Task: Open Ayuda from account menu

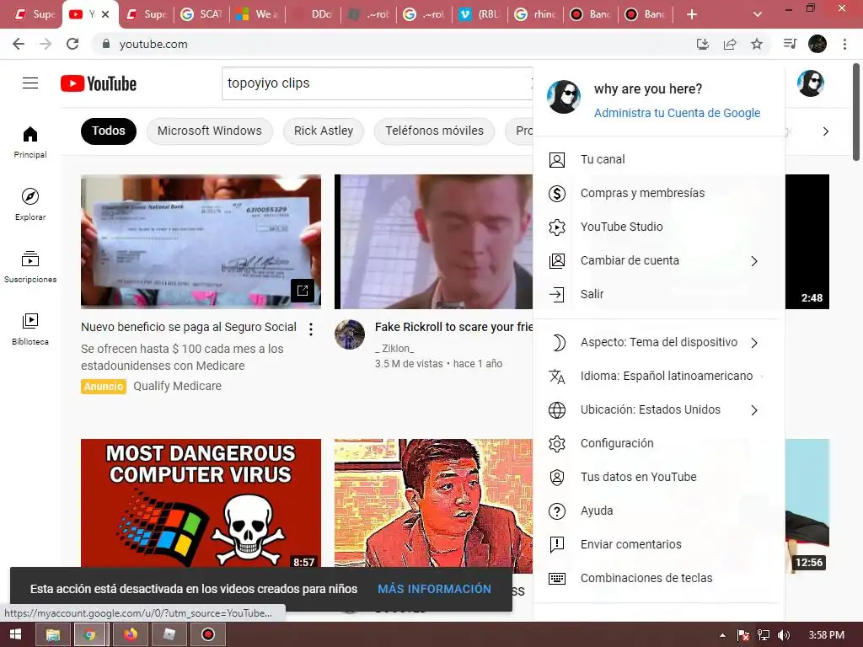Action: tap(659, 511)
